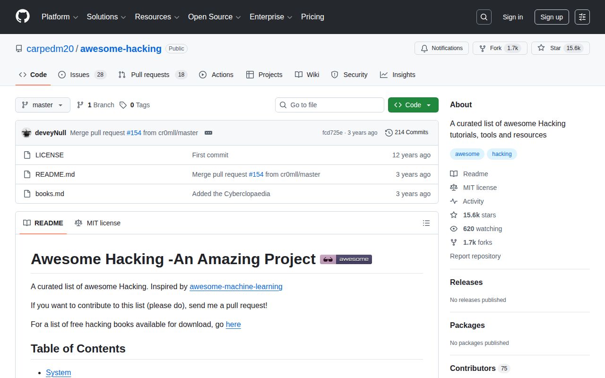The image size is (605, 378).
Task: Click inside the Go to file field
Action: (x=329, y=105)
